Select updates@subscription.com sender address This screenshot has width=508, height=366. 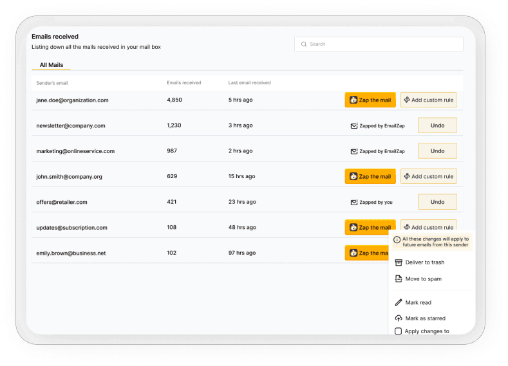(x=71, y=228)
